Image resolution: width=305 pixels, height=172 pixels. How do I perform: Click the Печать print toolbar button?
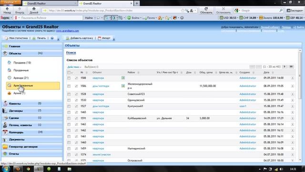click(39, 38)
